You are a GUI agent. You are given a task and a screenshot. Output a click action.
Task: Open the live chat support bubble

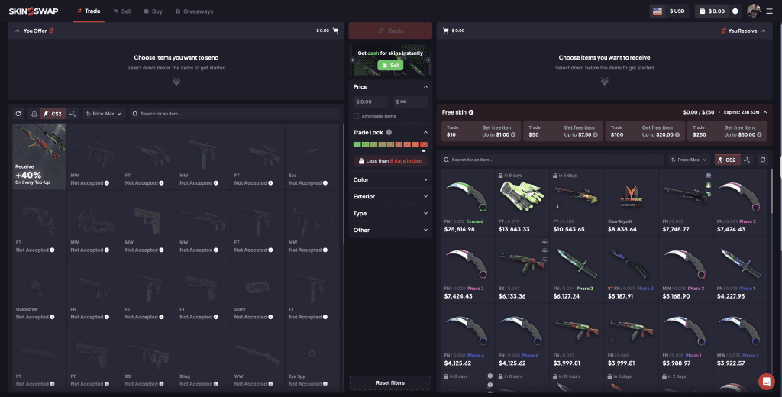(x=766, y=382)
